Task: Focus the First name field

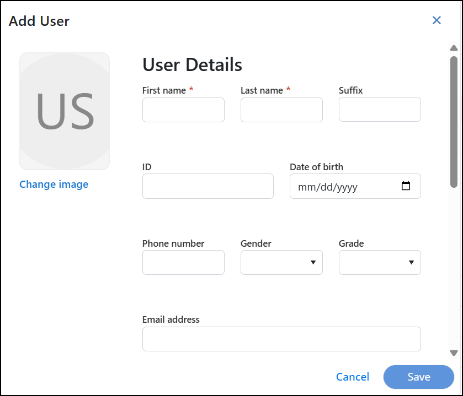Action: (x=183, y=110)
